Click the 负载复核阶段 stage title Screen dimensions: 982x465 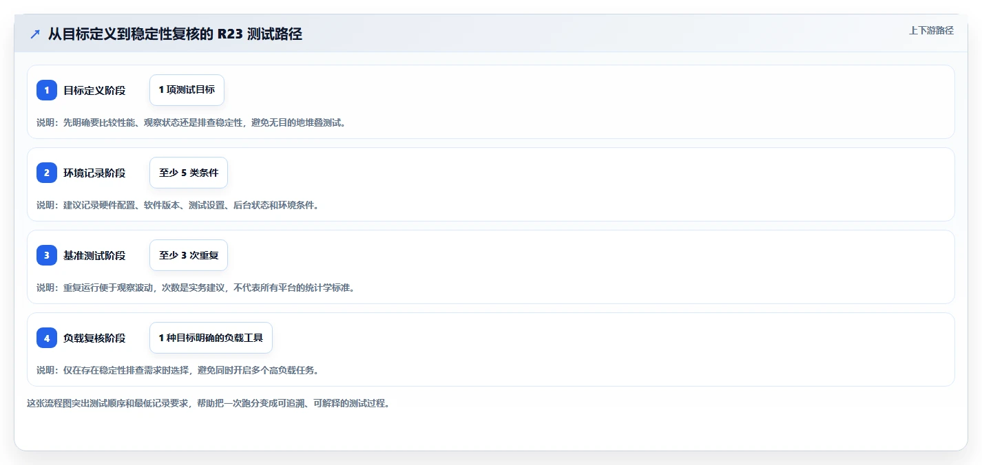pyautogui.click(x=94, y=338)
